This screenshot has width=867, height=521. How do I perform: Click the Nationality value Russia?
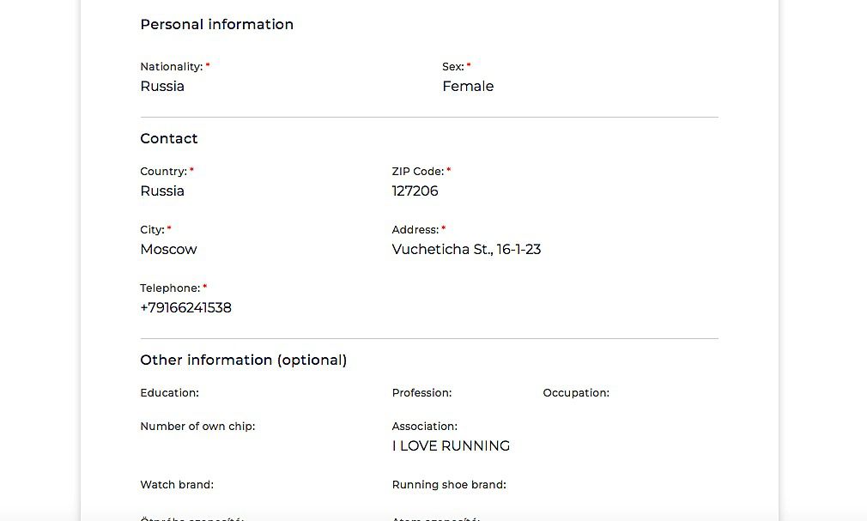click(162, 87)
